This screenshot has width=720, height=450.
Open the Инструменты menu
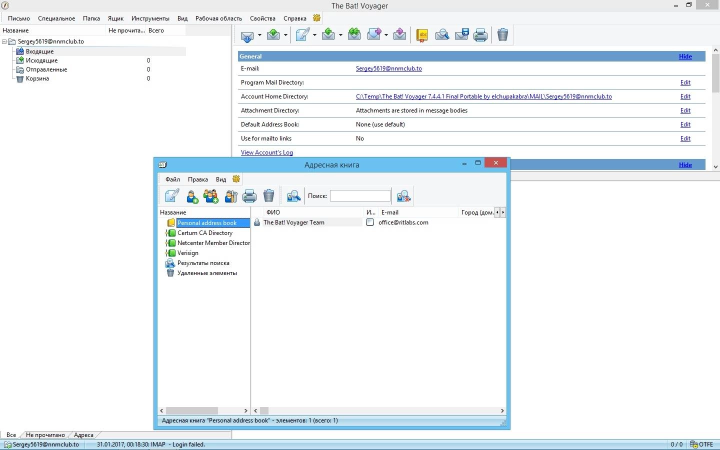click(150, 18)
